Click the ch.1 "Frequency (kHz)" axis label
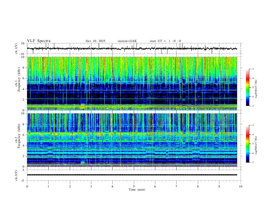The image size is (271, 209). 19,80
